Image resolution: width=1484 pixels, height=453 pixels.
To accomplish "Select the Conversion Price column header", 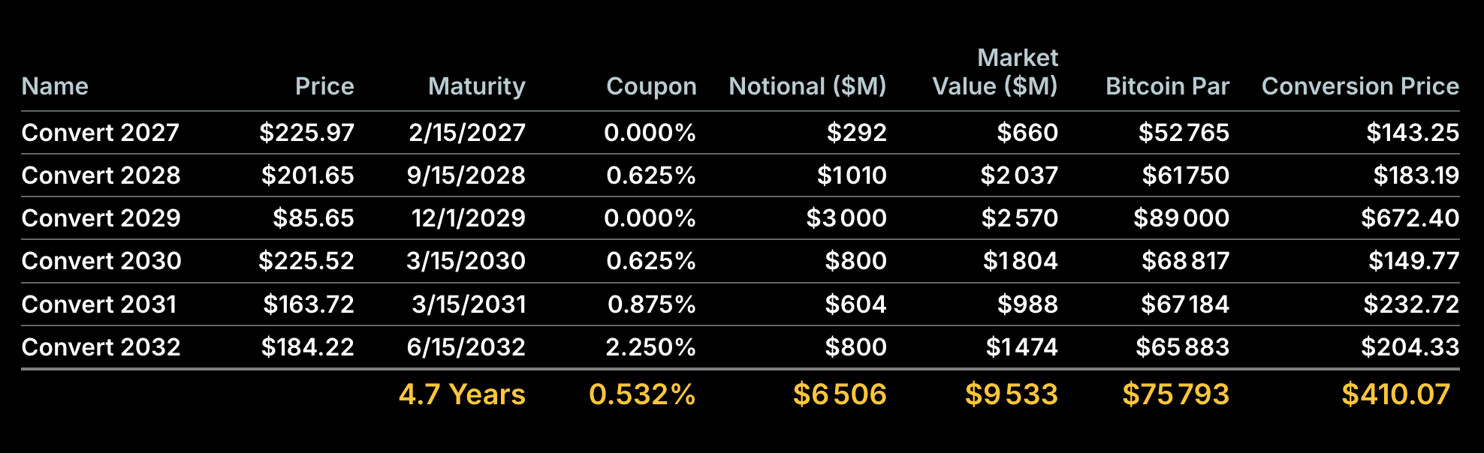I will [x=1360, y=86].
